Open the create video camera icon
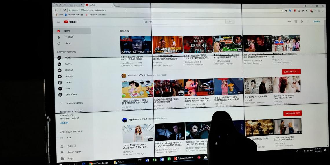Viewport: 330px width, 165px height. (289, 21)
